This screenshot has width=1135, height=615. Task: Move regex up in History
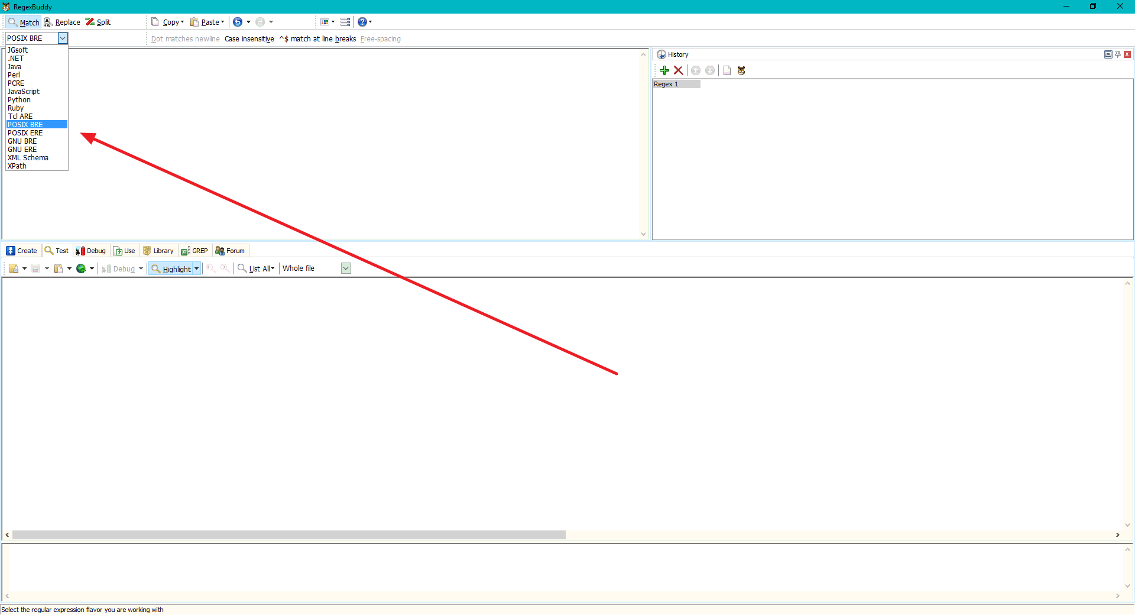click(696, 70)
